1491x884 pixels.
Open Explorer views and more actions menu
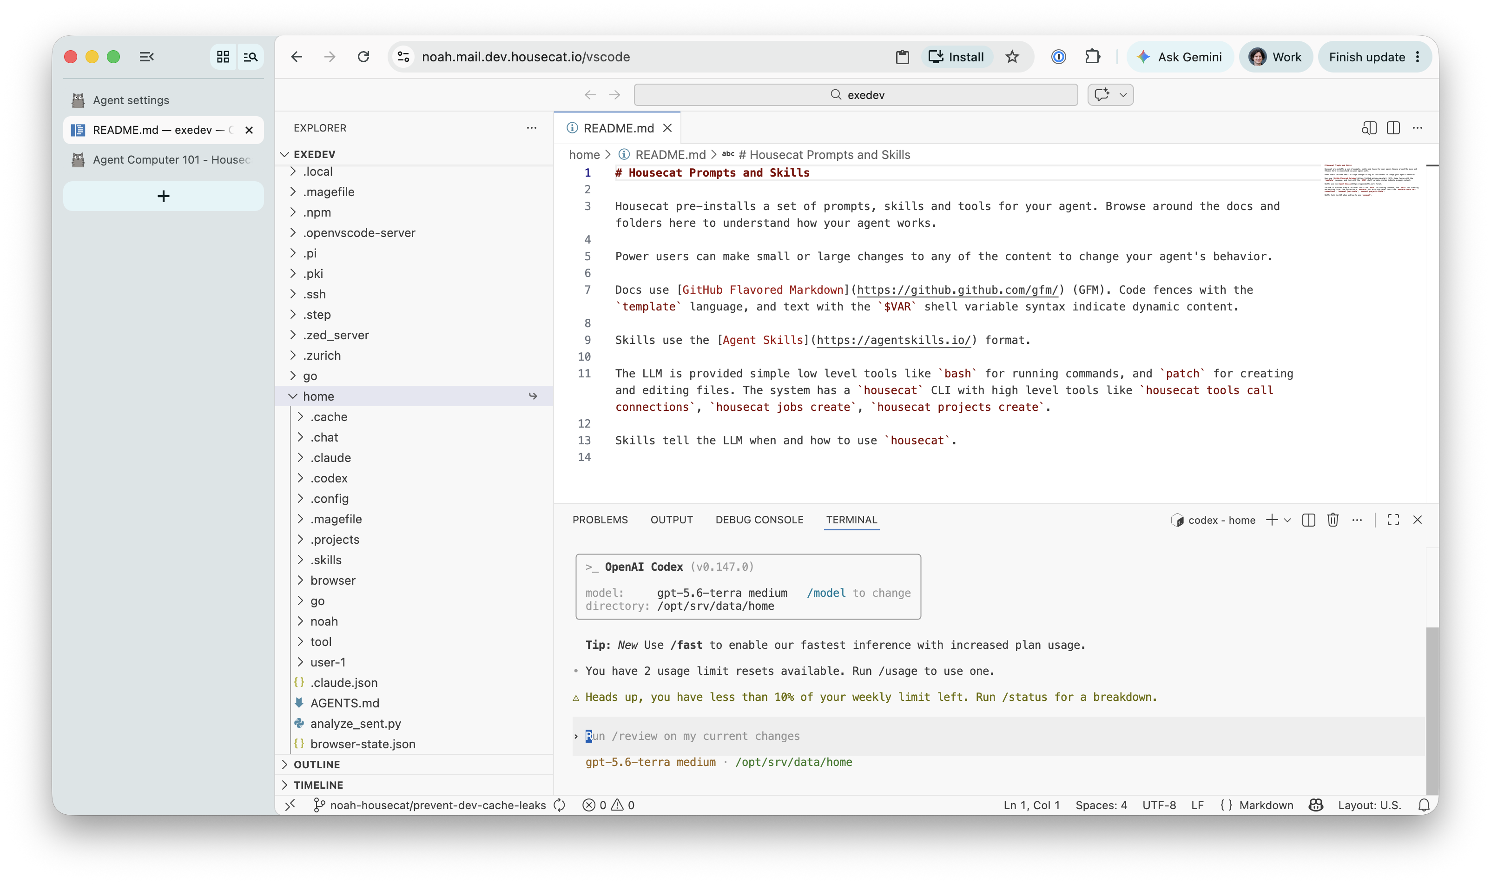pyautogui.click(x=531, y=127)
